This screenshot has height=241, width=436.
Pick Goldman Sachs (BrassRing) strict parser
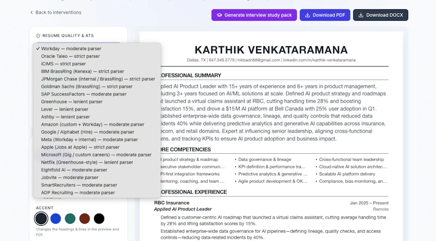coord(97,86)
